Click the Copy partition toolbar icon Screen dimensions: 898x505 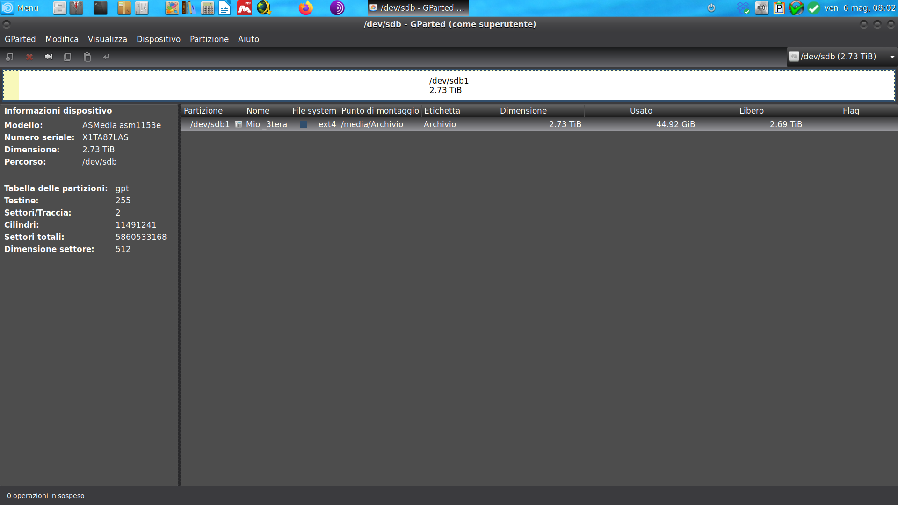click(x=67, y=57)
